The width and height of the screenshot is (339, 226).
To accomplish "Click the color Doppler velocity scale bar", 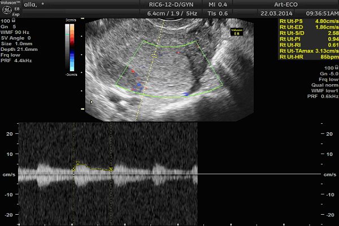I will [x=72, y=47].
